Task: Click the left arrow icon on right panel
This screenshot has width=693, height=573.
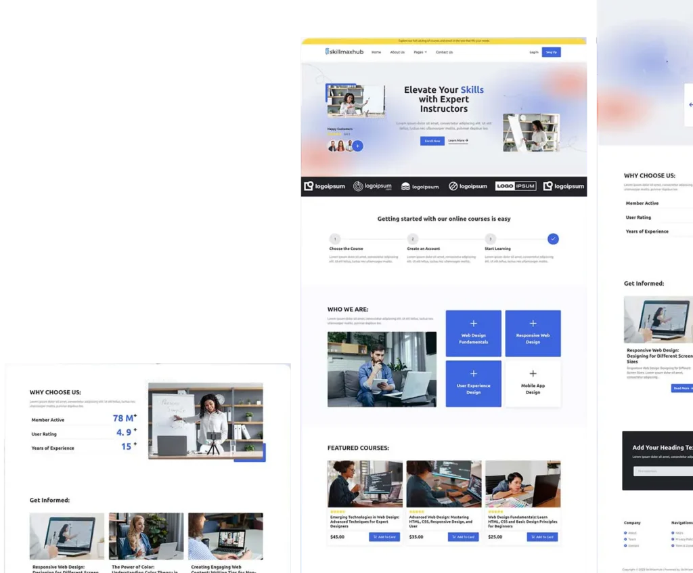Action: pos(690,105)
